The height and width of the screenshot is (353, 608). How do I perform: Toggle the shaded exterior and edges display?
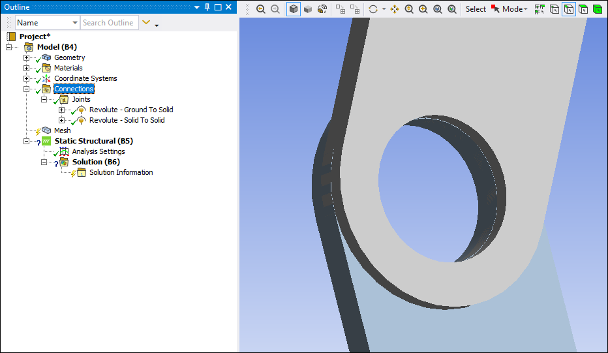pos(294,9)
